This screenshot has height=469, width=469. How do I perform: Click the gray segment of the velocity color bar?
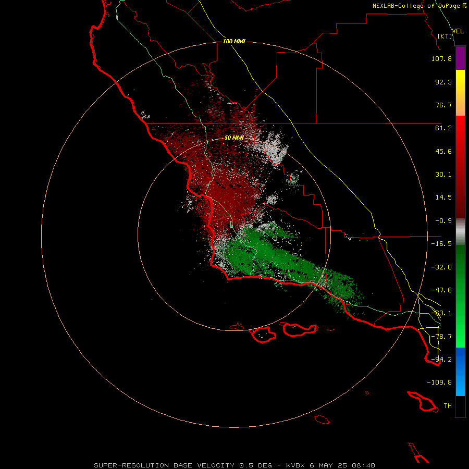click(x=460, y=232)
